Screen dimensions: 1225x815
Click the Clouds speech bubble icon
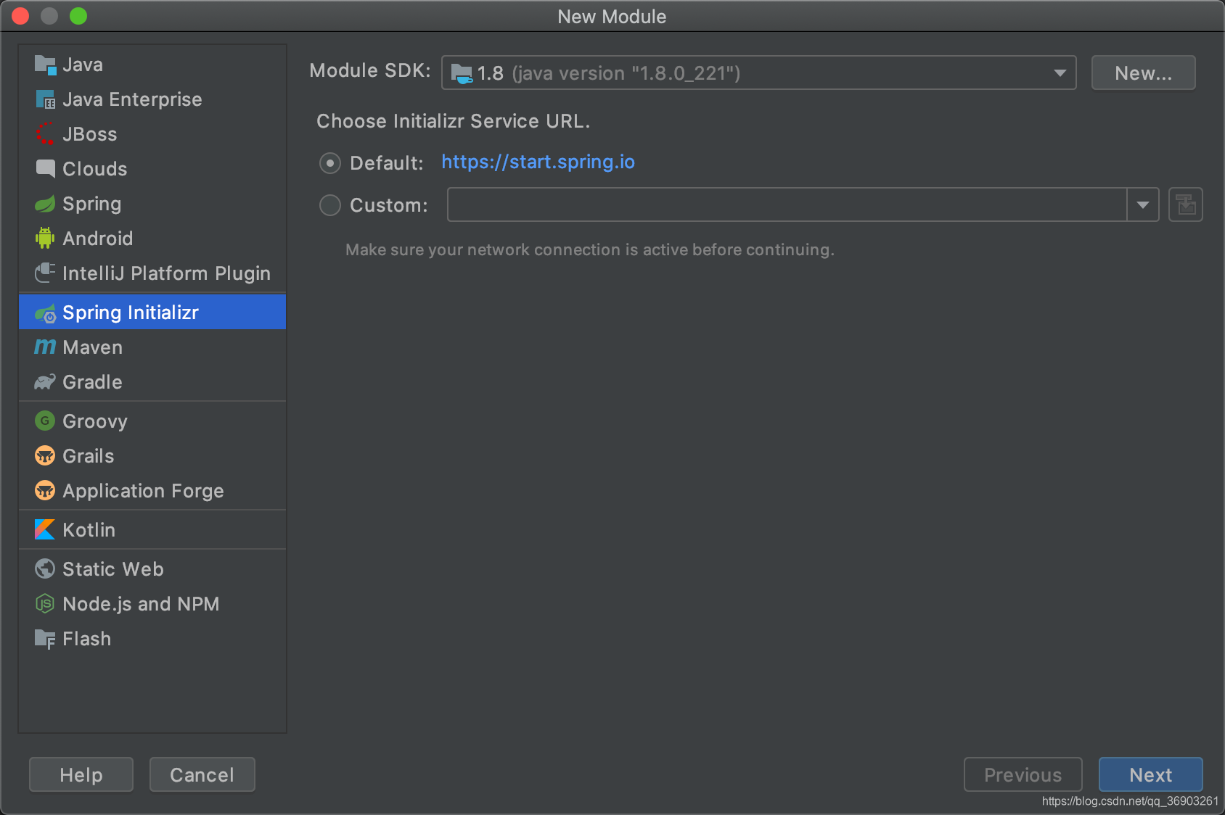45,169
